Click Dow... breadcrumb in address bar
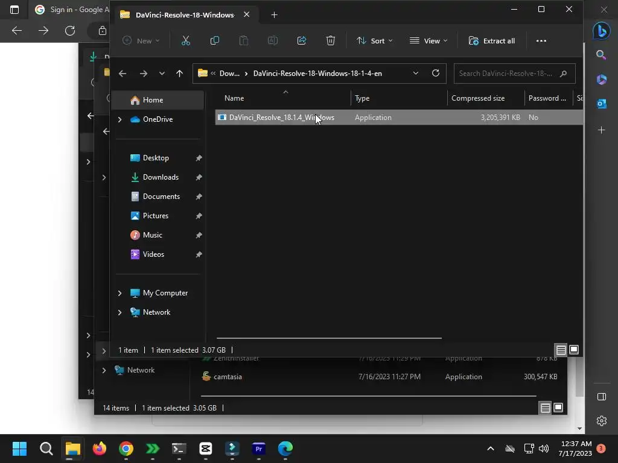Image resolution: width=618 pixels, height=463 pixels. click(x=229, y=73)
